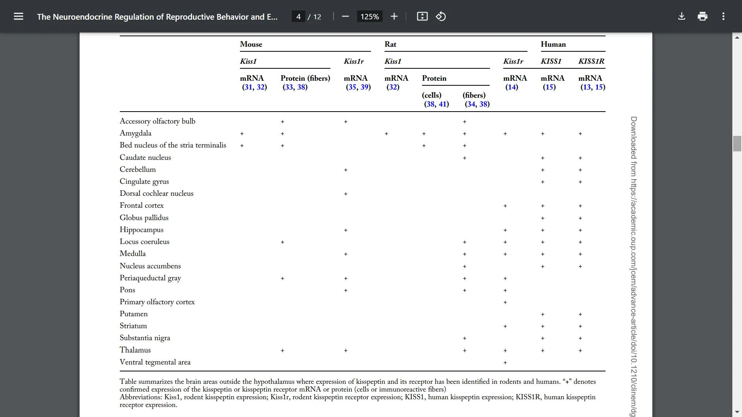The width and height of the screenshot is (742, 417).
Task: Click the 'Periaqueductal gray' row label
Action: point(150,278)
